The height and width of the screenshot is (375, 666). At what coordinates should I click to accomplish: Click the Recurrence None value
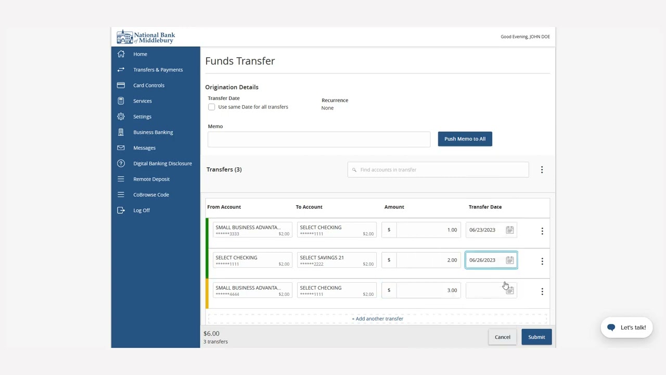[x=327, y=108]
